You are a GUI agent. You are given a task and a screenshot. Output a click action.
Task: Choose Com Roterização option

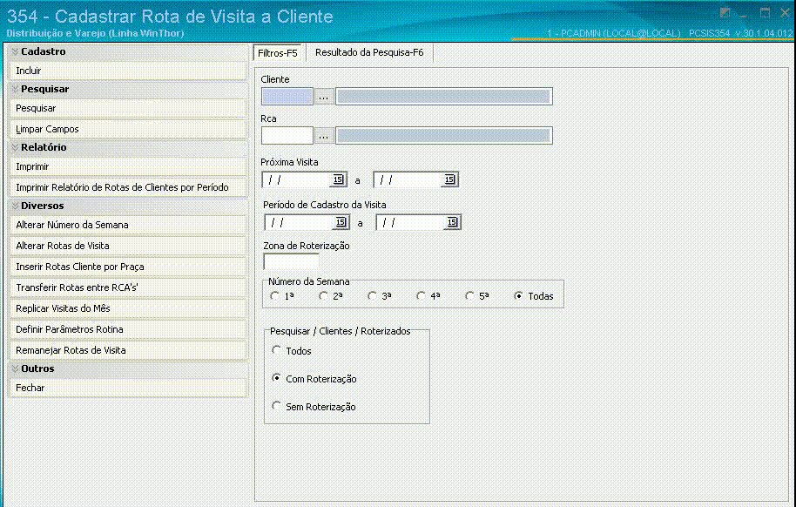(x=276, y=378)
